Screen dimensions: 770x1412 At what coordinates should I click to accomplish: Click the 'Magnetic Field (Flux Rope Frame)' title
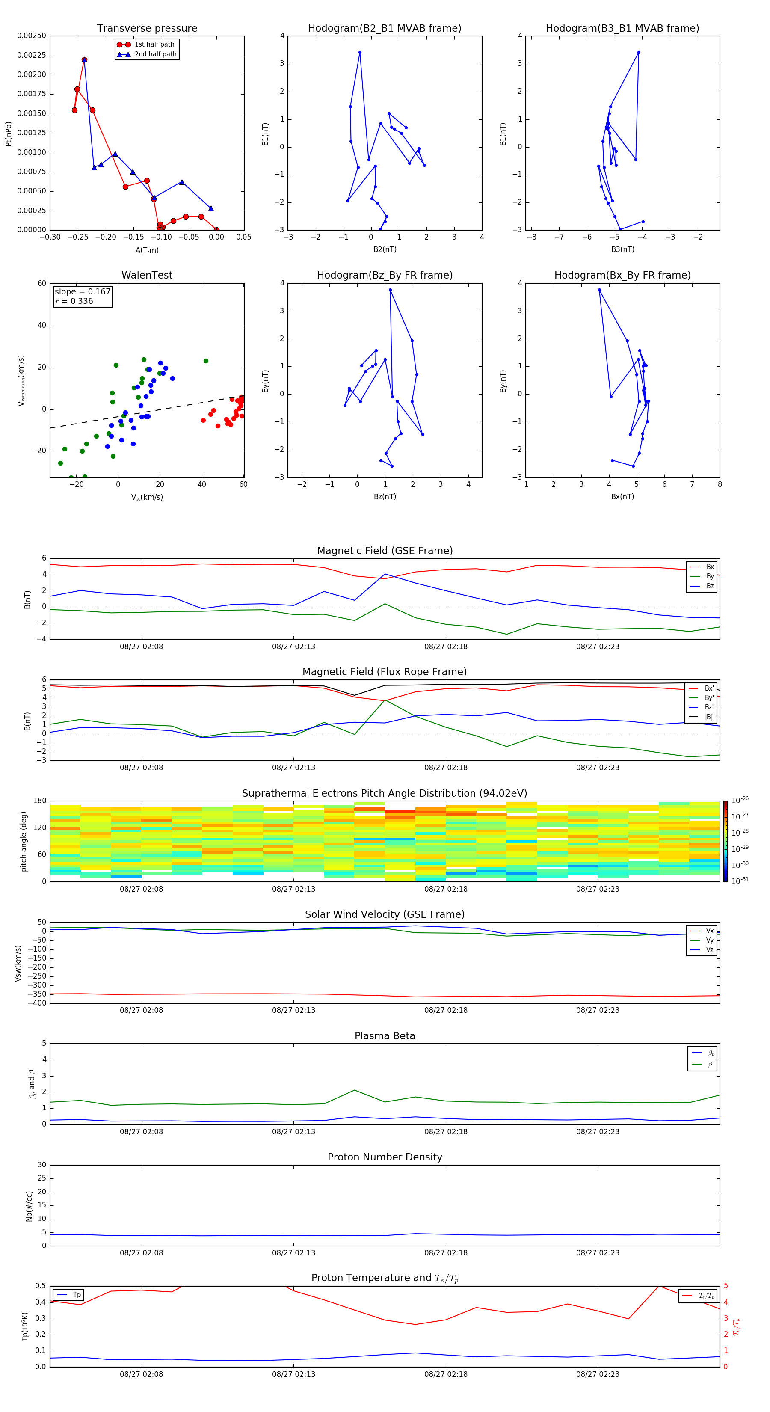click(x=385, y=672)
